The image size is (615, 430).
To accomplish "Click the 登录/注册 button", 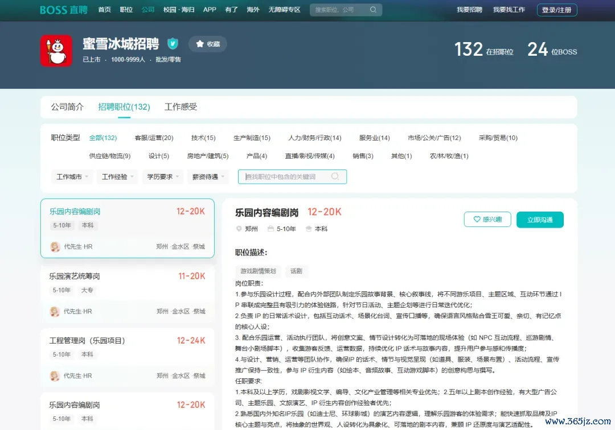I will (x=556, y=10).
